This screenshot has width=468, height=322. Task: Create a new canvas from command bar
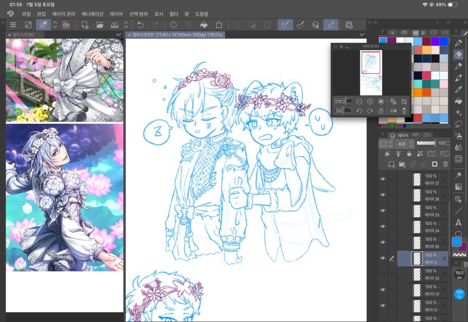[85, 25]
